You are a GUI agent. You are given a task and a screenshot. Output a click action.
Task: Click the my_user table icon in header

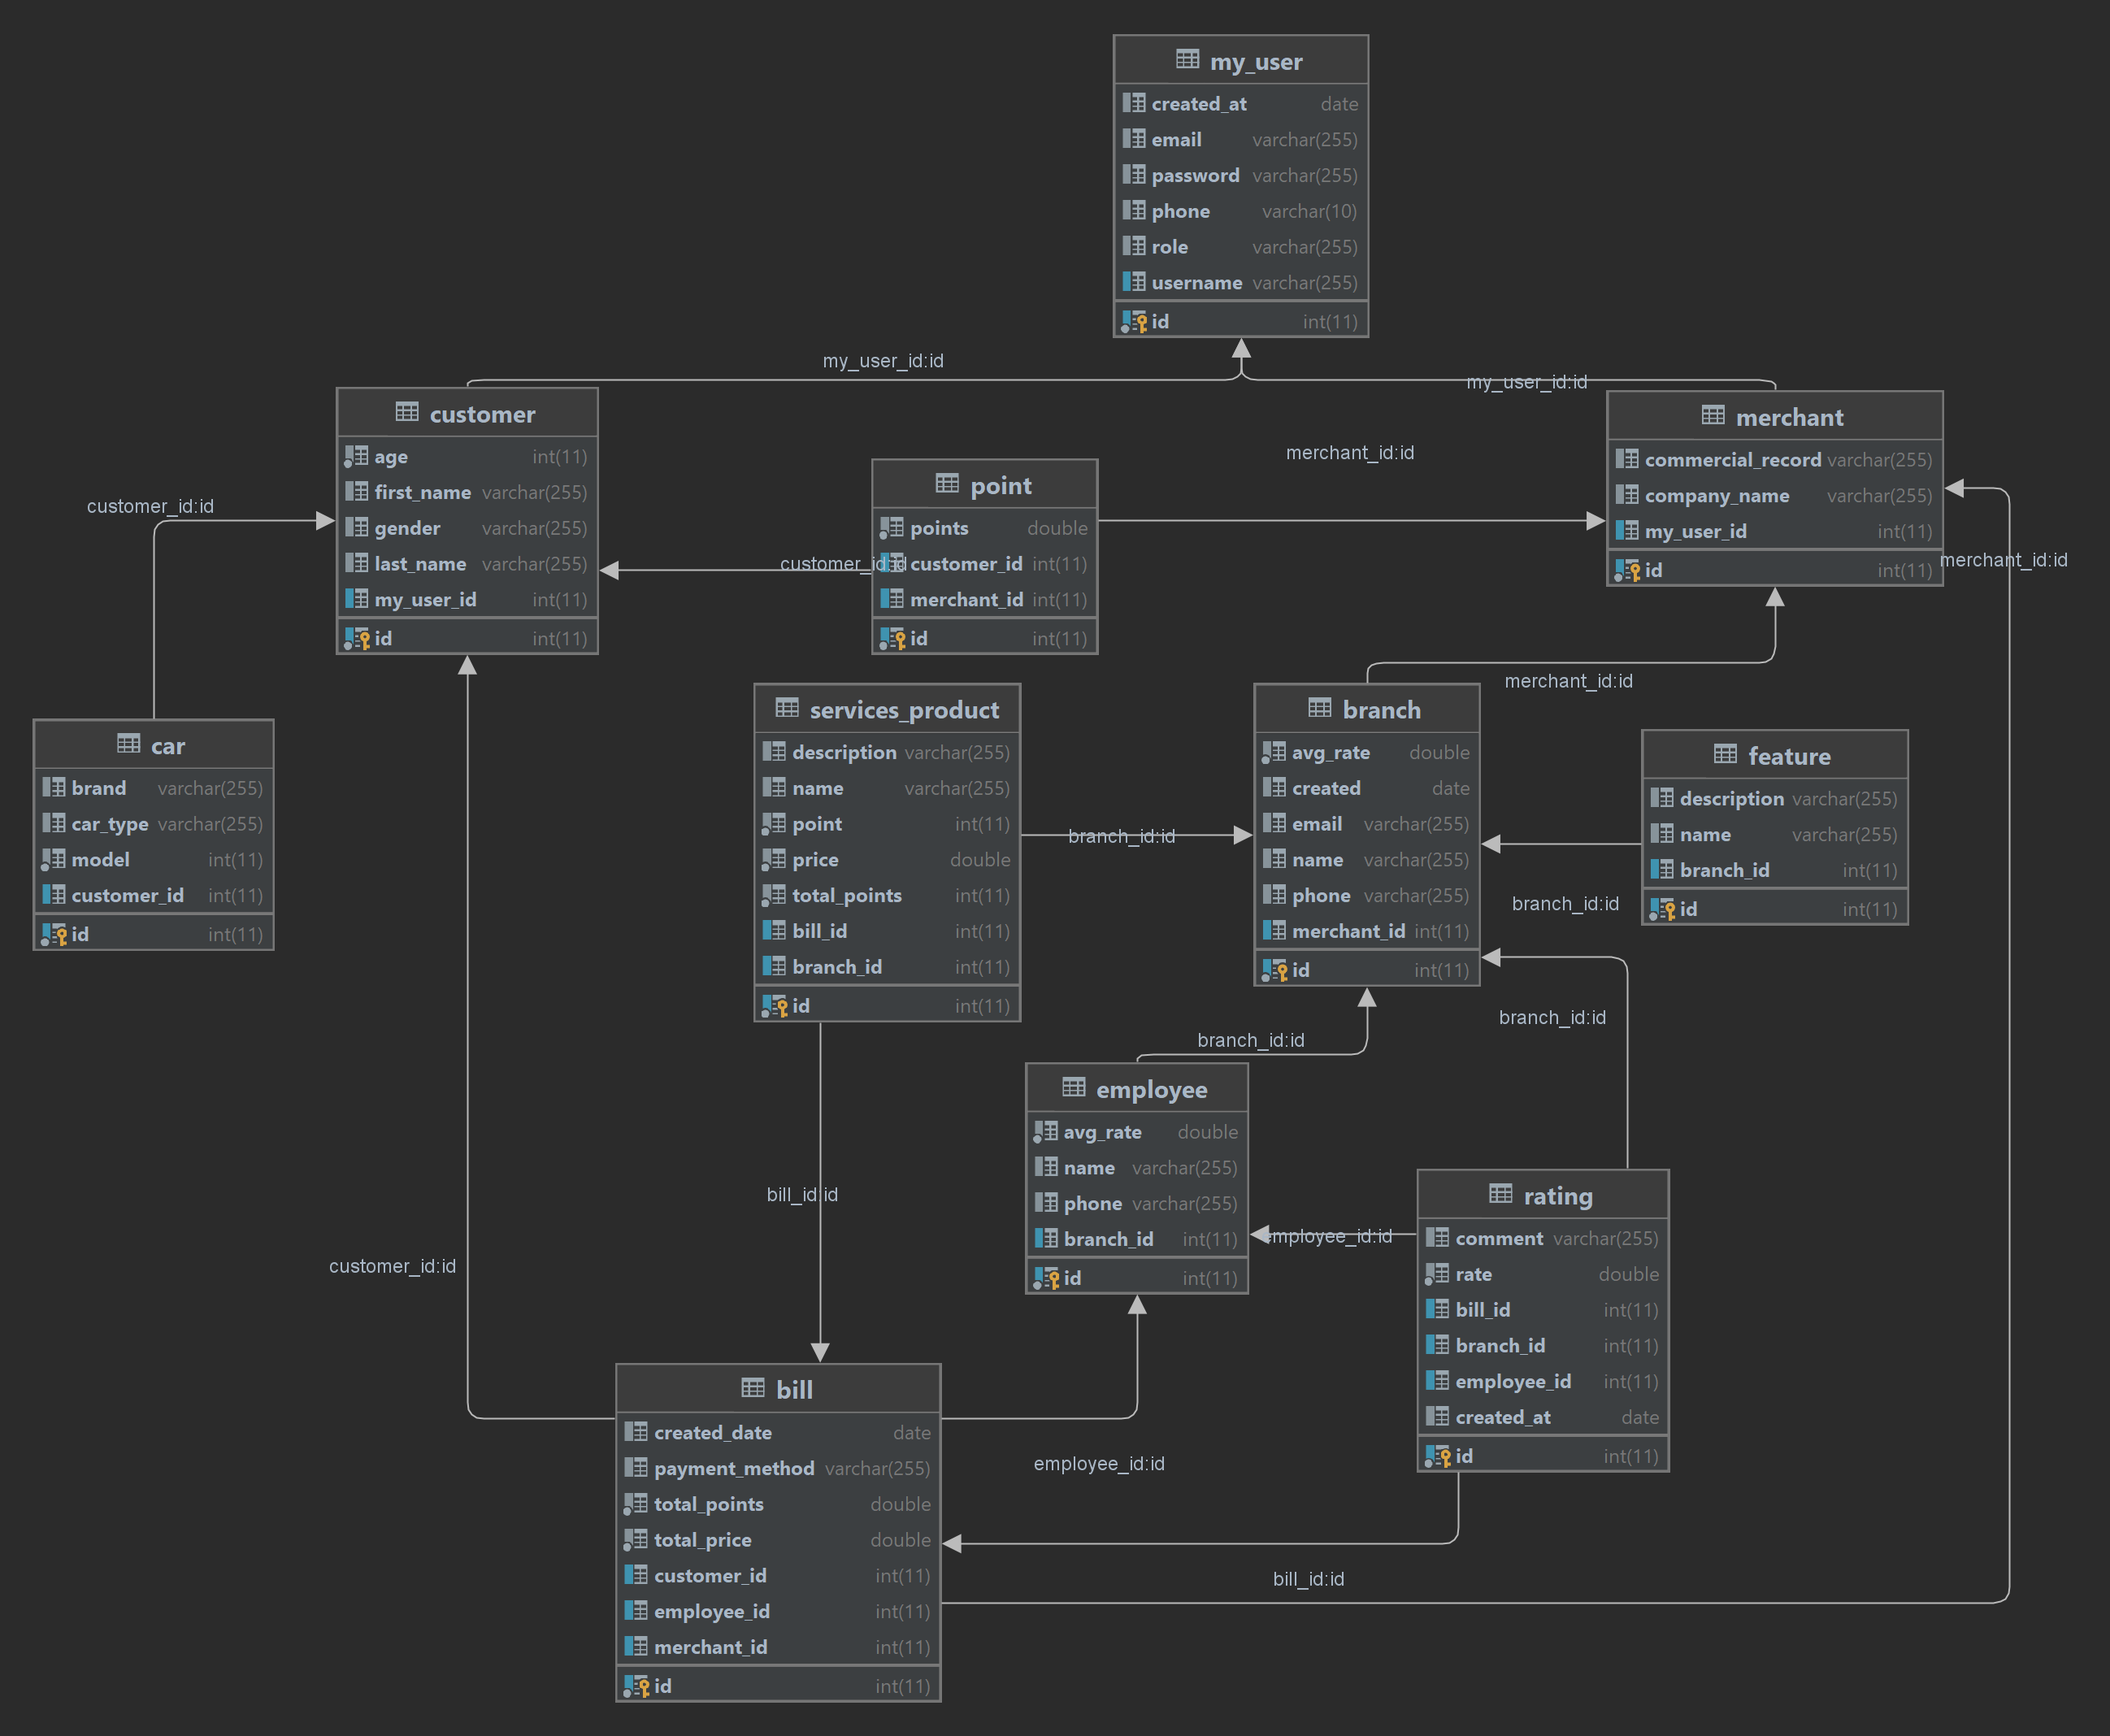pyautogui.click(x=1187, y=60)
